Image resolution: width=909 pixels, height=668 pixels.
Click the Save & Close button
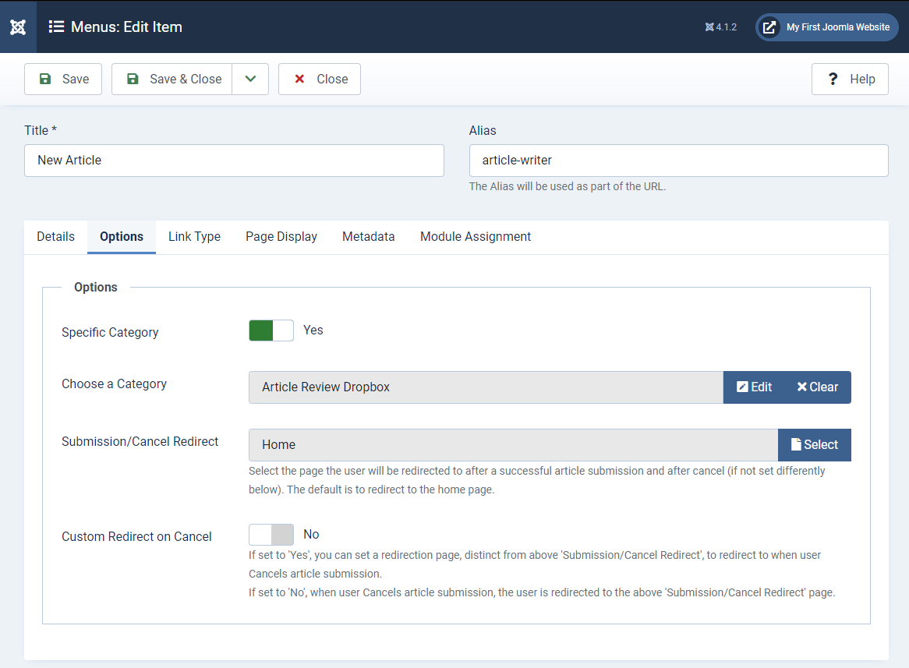pyautogui.click(x=172, y=79)
